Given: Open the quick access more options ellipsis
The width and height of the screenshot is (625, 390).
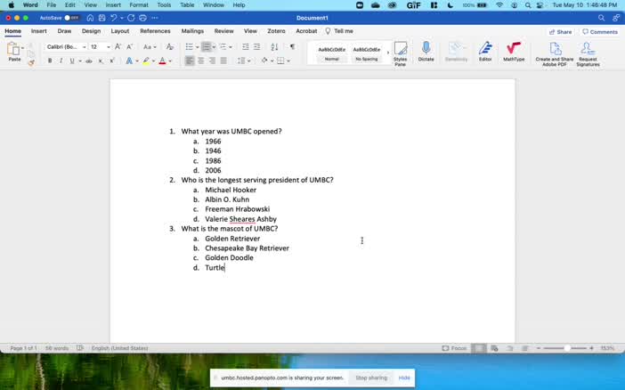Looking at the screenshot, I should point(155,18).
